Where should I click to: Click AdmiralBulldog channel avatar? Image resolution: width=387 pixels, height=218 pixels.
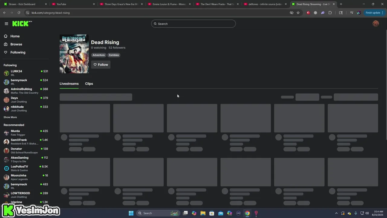6,91
